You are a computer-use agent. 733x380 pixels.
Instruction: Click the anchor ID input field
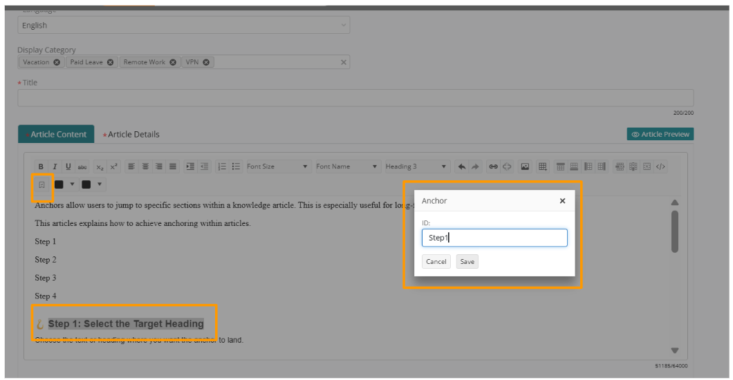pos(494,238)
